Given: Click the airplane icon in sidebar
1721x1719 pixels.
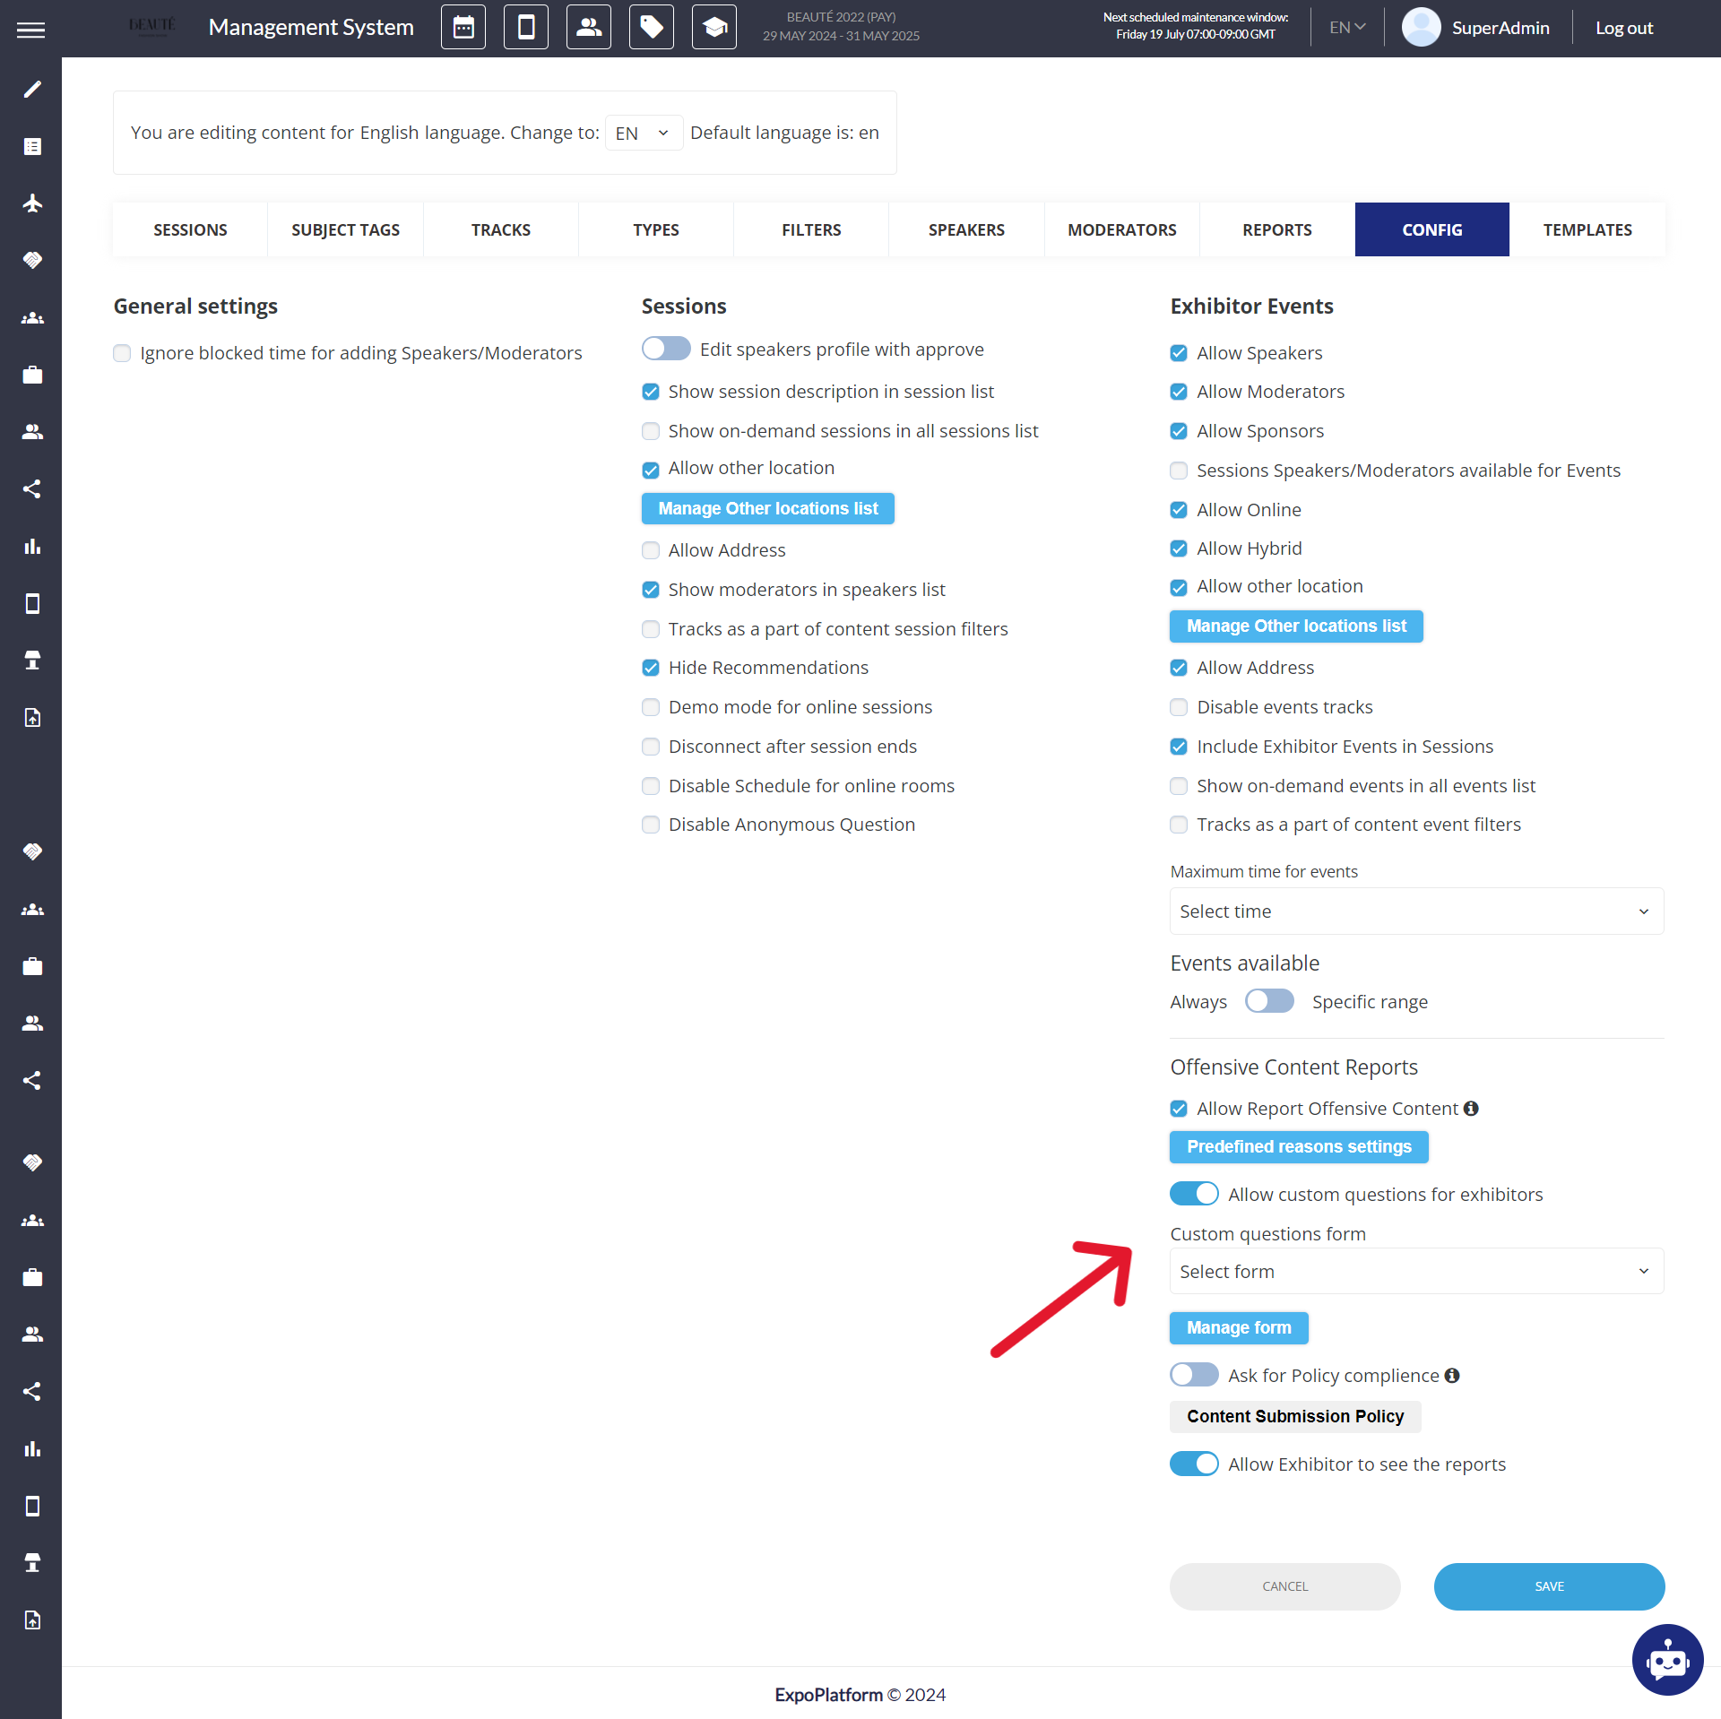Looking at the screenshot, I should [32, 203].
